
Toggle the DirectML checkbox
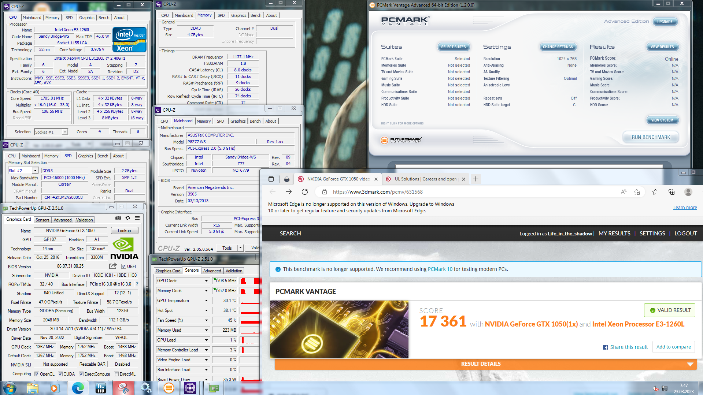pos(116,374)
